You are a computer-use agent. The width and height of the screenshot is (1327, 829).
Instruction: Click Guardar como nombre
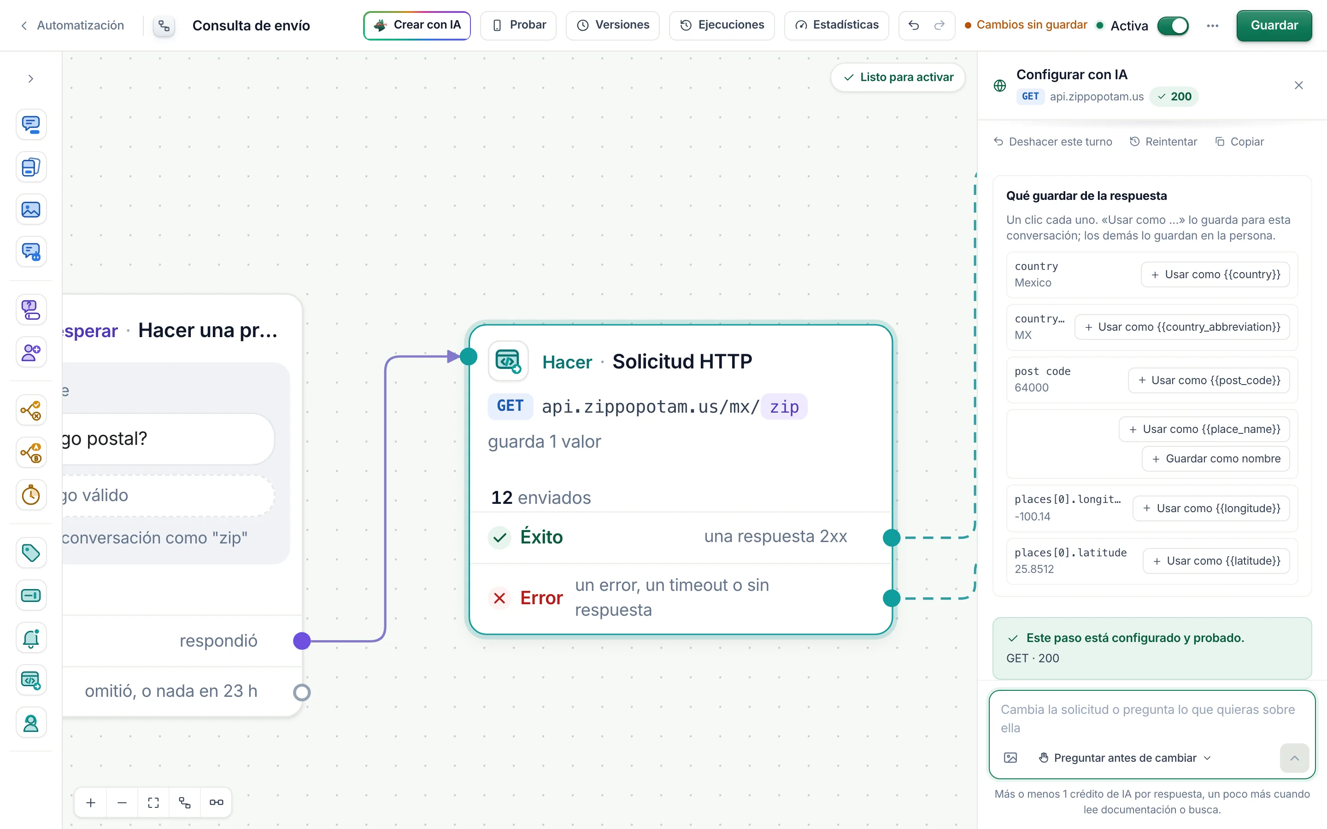1215,458
